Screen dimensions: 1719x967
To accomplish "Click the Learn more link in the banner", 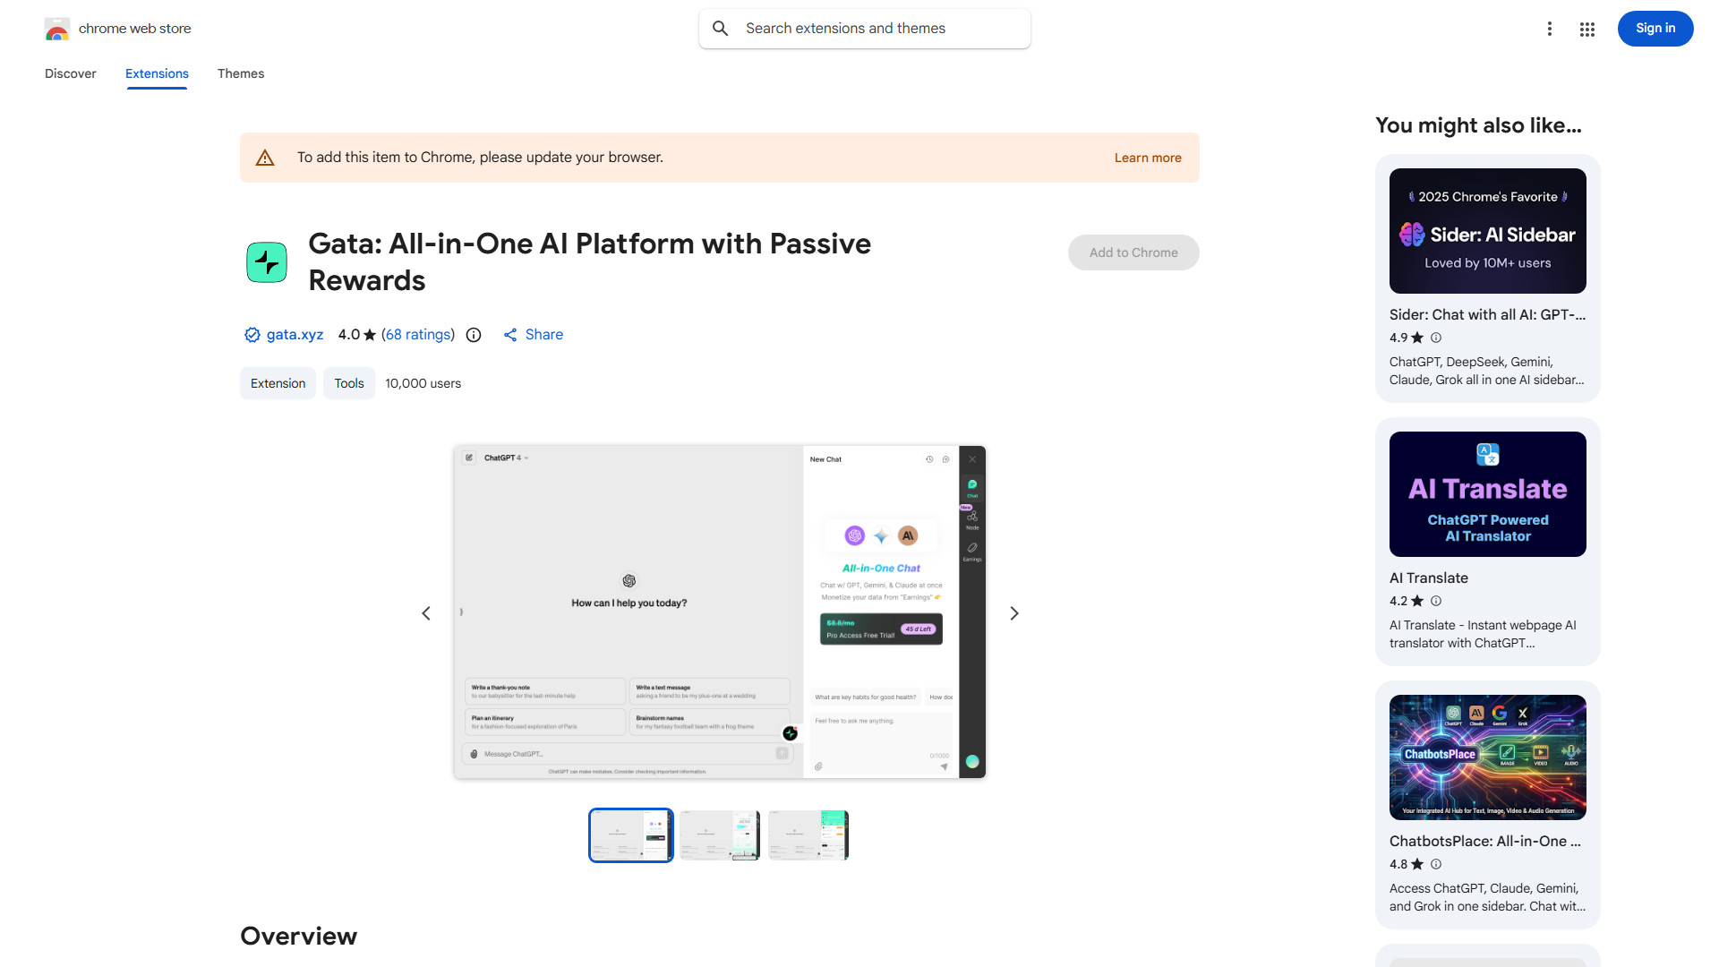I will (x=1147, y=157).
